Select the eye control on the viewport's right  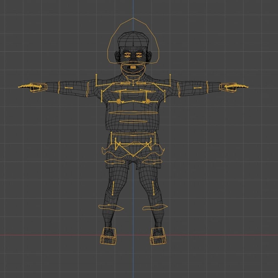coord(139,55)
